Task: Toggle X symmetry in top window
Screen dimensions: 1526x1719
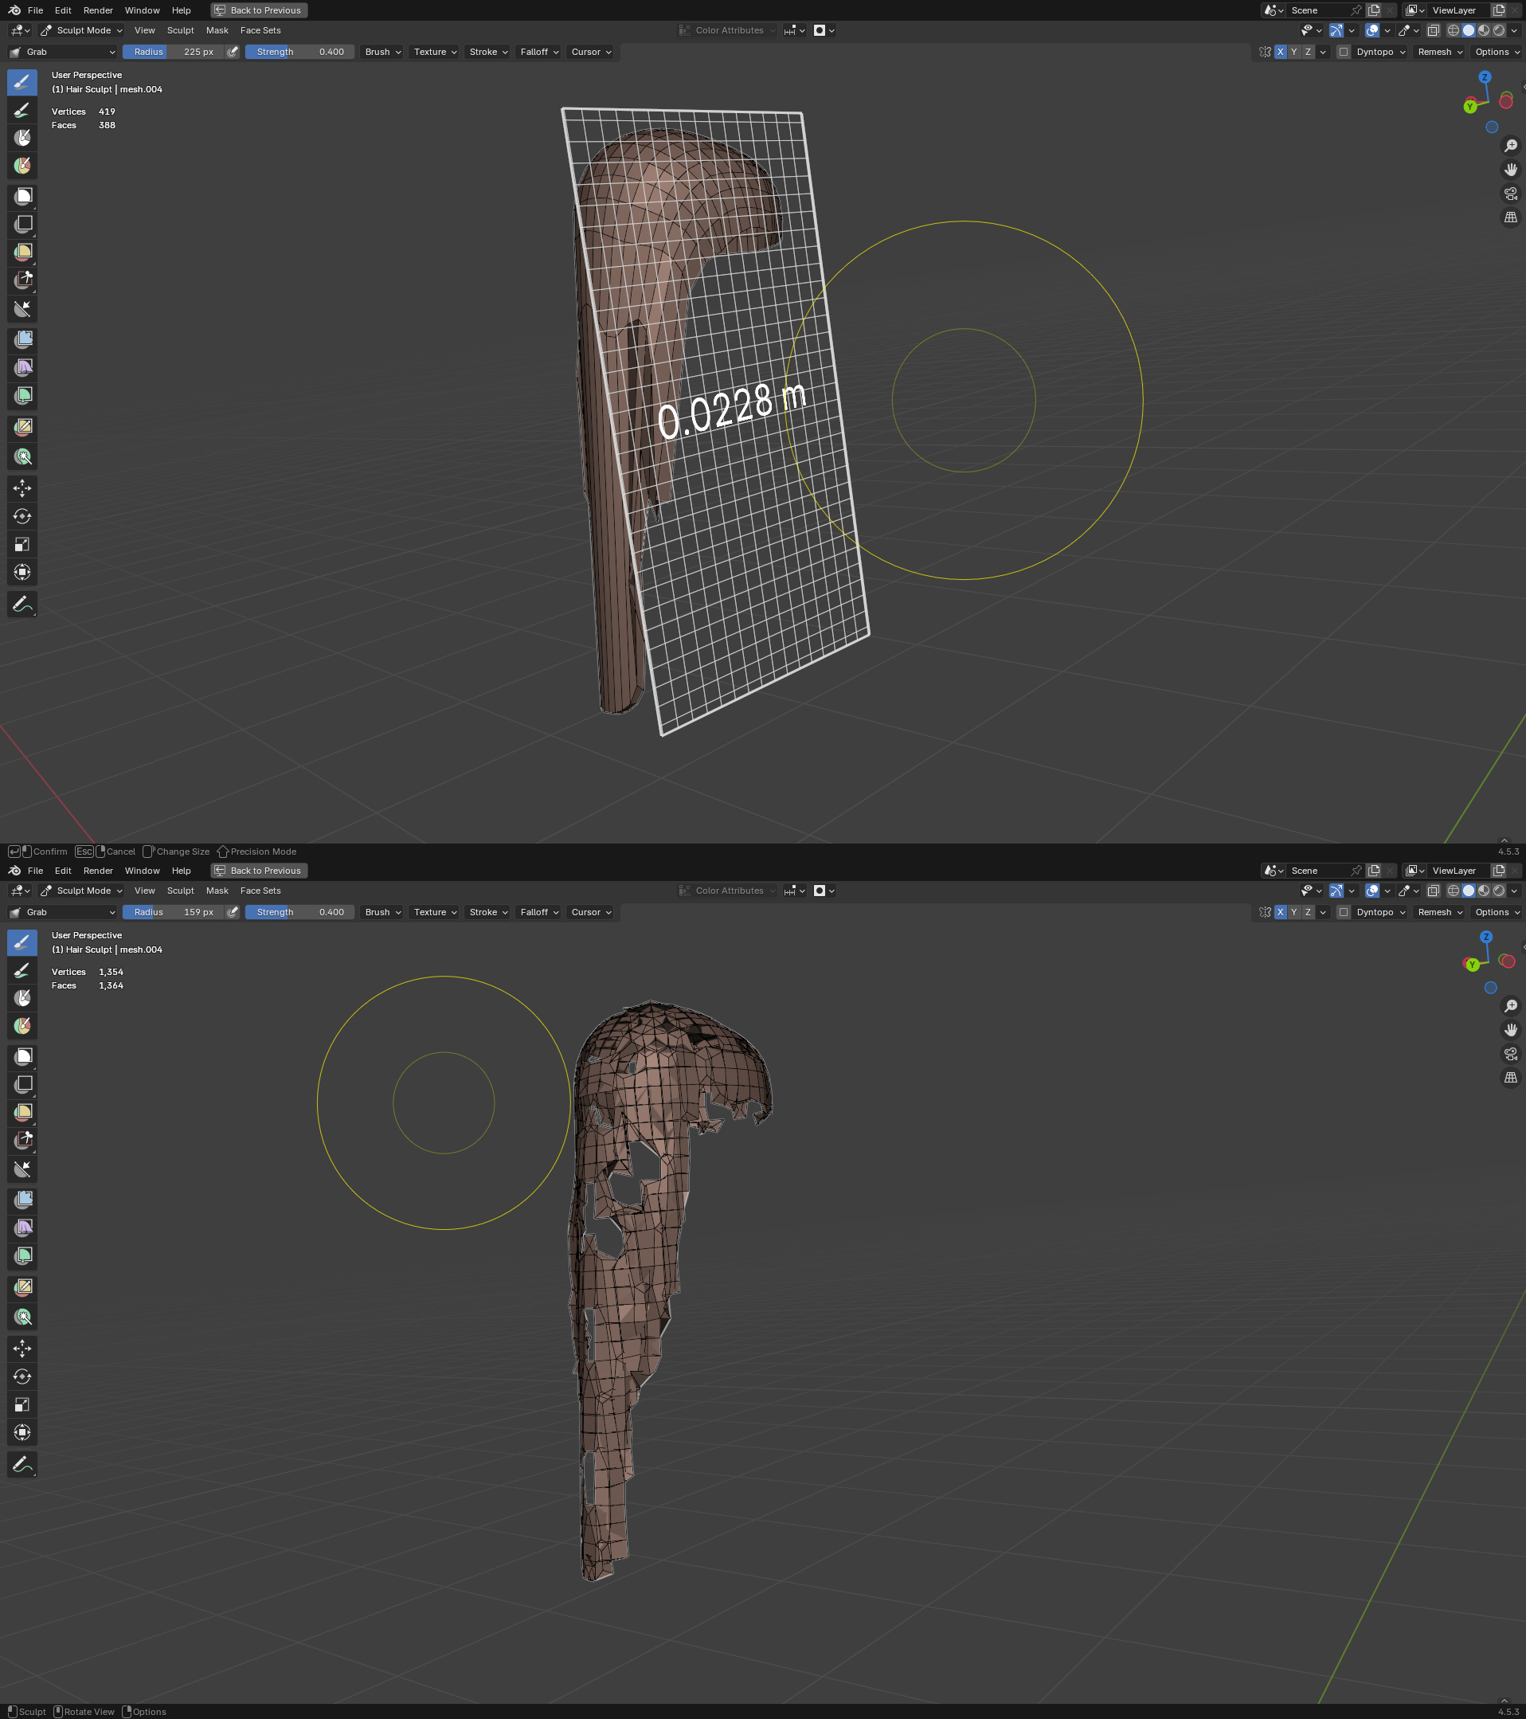Action: coord(1281,52)
